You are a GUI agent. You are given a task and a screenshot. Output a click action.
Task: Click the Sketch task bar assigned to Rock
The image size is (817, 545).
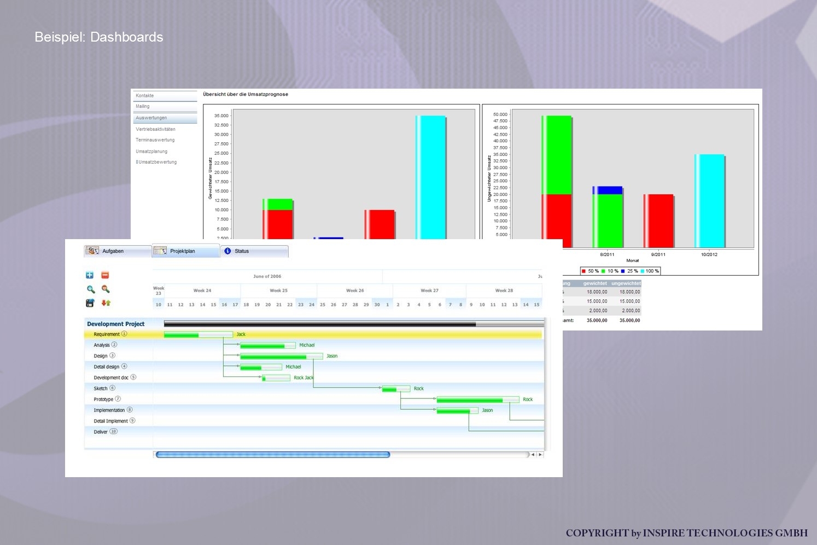pyautogui.click(x=396, y=389)
